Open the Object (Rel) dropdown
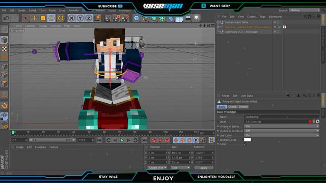This screenshot has height=183, width=326. tap(157, 168)
